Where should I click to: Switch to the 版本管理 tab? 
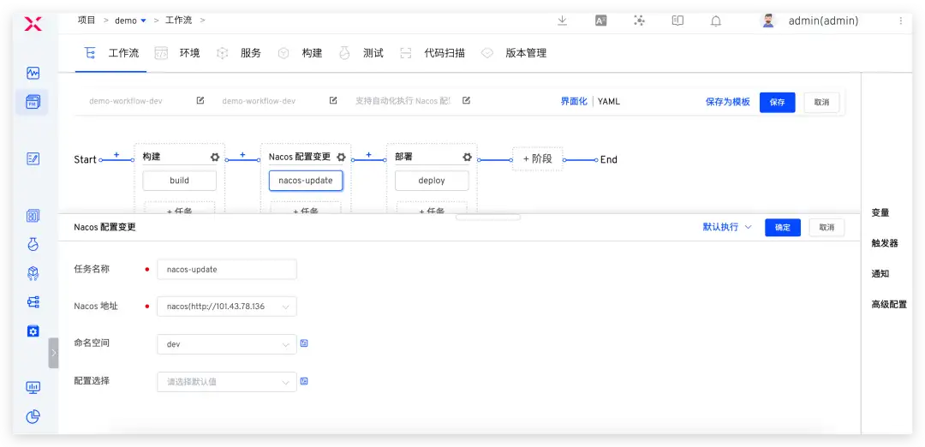[x=515, y=53]
